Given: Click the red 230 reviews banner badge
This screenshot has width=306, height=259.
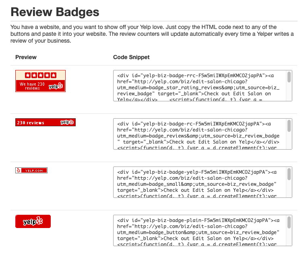Looking at the screenshot, I should tap(45, 122).
